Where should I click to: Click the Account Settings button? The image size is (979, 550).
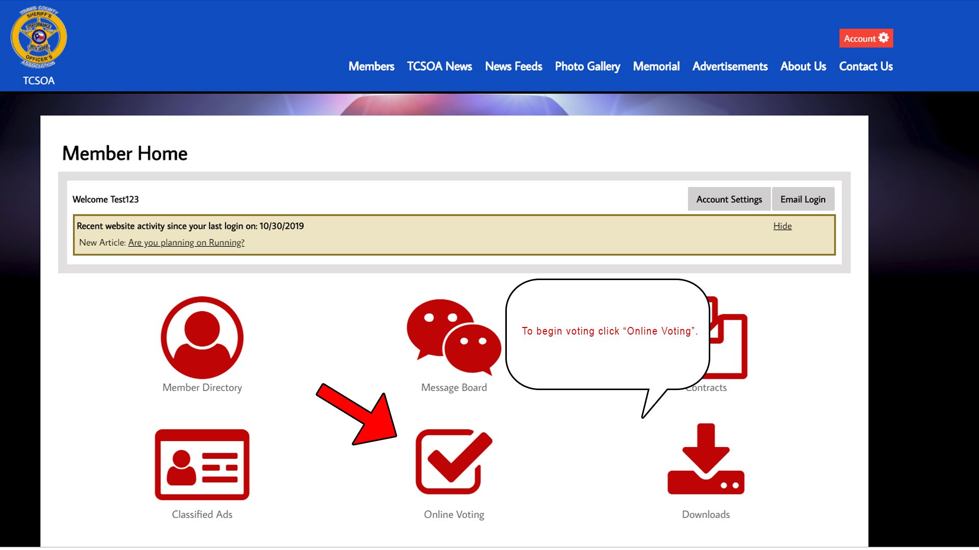(729, 199)
